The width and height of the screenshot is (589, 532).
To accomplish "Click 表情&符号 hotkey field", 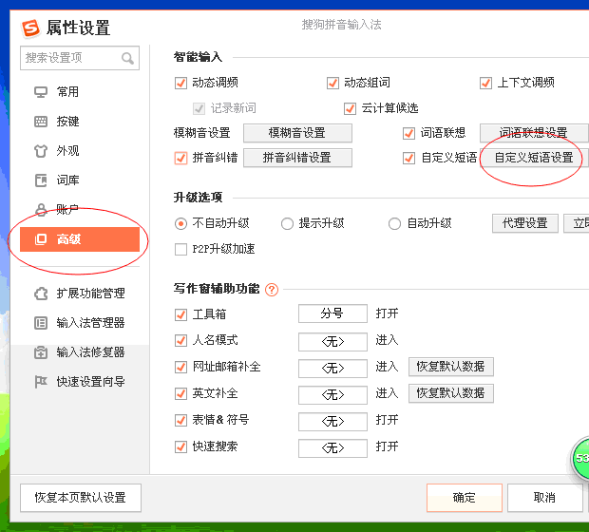I will click(x=332, y=422).
